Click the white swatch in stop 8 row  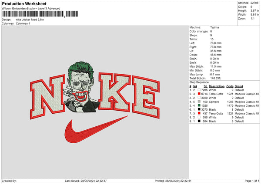pos(199,117)
